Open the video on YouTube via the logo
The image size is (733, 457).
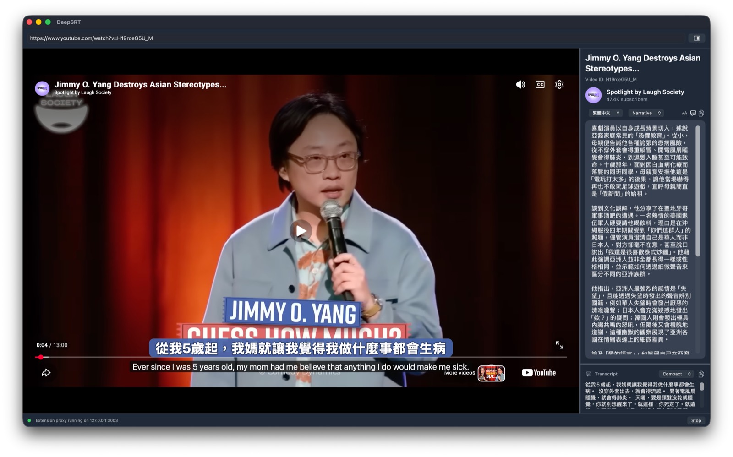coord(539,373)
